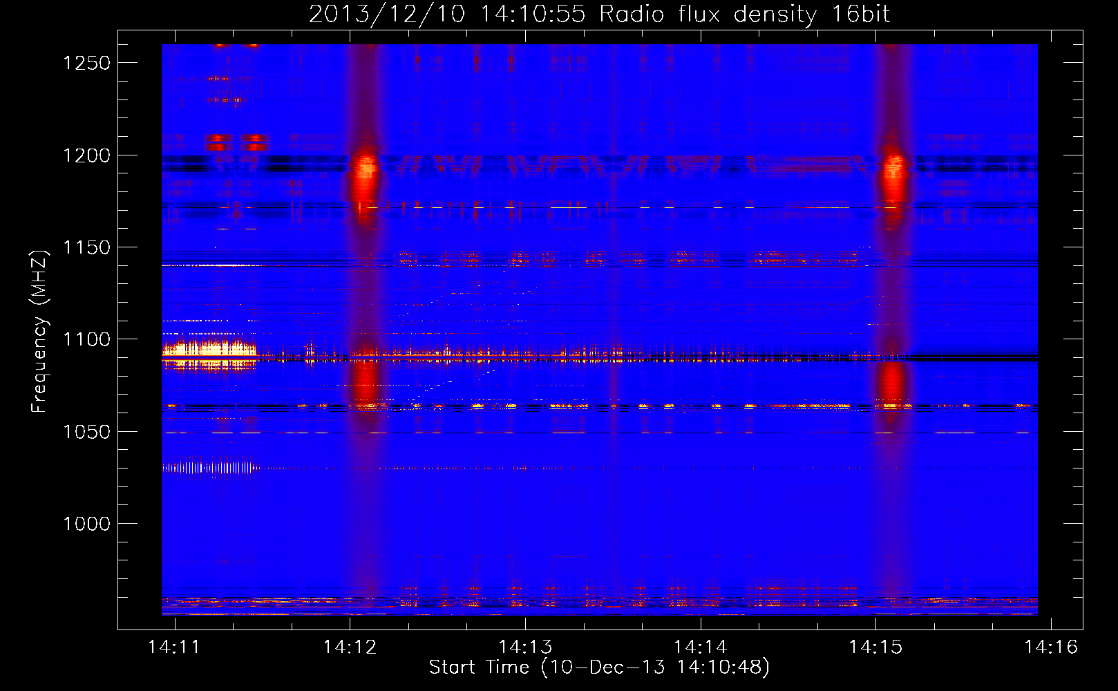Click the red burst near 1075 MHz at 14:15

(x=892, y=383)
